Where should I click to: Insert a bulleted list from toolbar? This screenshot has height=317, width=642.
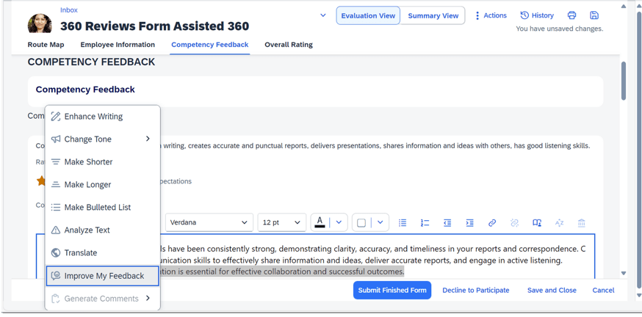[403, 223]
